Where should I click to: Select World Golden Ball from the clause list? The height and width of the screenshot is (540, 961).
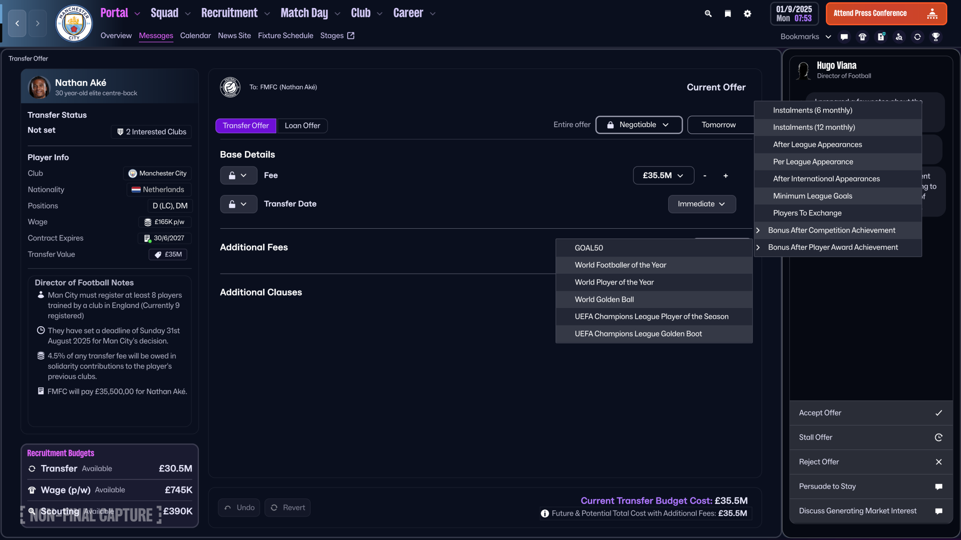click(604, 300)
